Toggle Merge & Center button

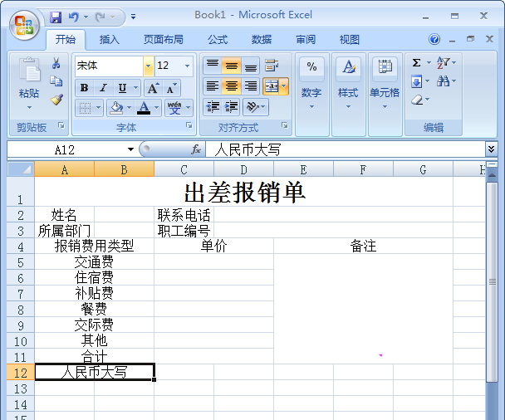coord(272,86)
